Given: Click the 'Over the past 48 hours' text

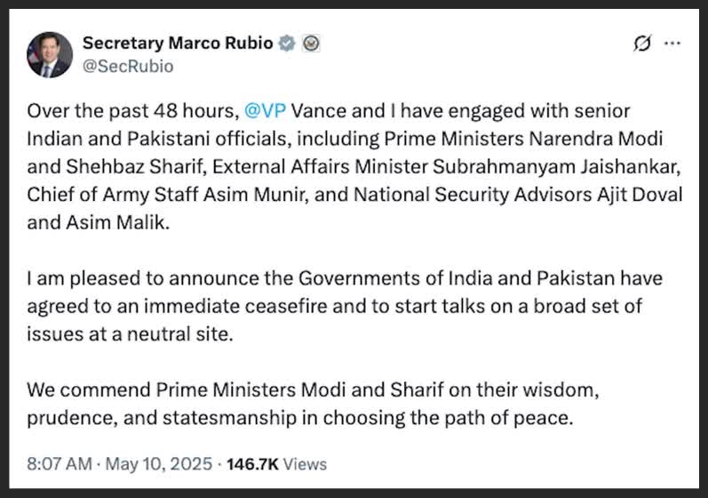Looking at the screenshot, I should point(131,112).
